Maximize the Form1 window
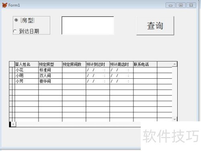This screenshot has height=151, width=201. tap(181, 5)
